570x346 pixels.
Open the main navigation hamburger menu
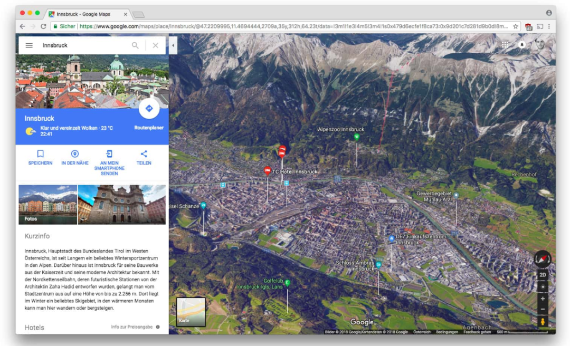[x=29, y=45]
